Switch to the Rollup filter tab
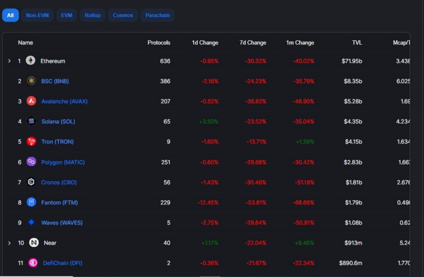424x277 pixels. coord(92,15)
